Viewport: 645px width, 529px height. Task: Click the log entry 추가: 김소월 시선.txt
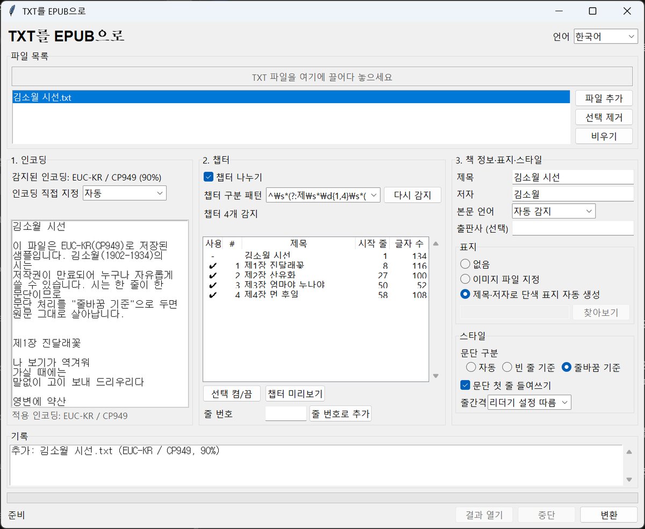pyautogui.click(x=116, y=451)
